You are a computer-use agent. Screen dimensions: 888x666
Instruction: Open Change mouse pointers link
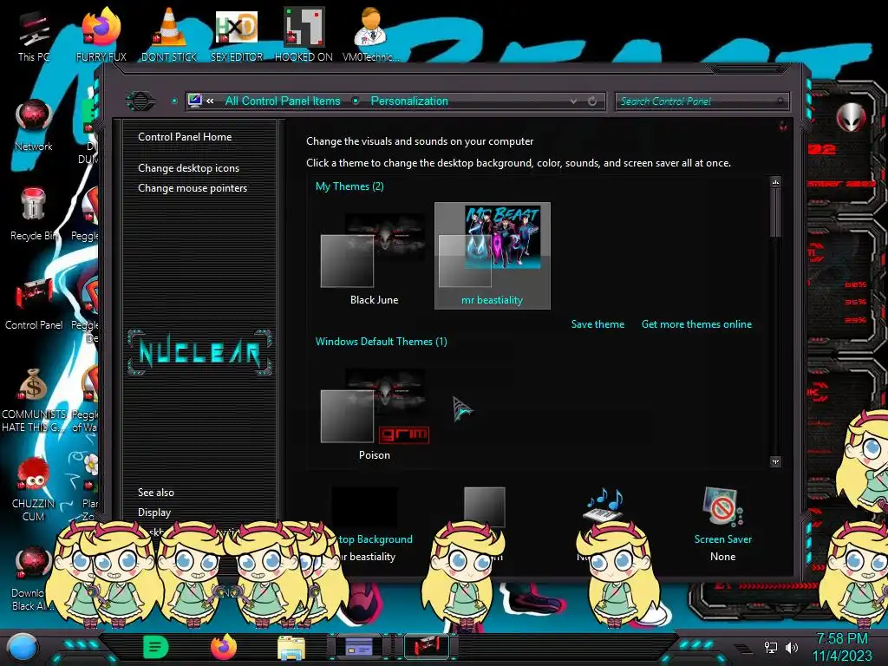click(193, 188)
